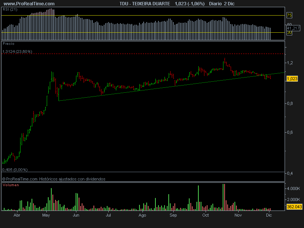This screenshot has width=304, height=228.
Task: Click the 0,6 price axis label
Action: coord(290,132)
